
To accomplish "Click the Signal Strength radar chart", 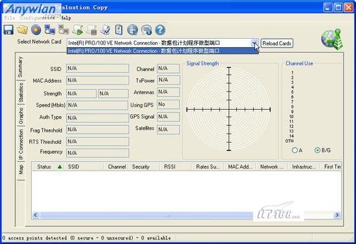I will (228, 109).
